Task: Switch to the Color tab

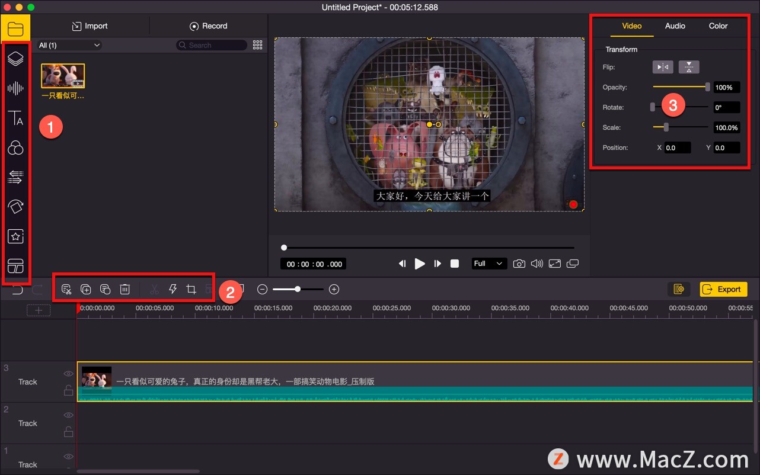Action: point(718,26)
